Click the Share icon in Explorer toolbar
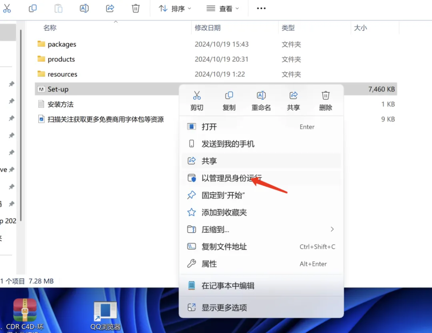This screenshot has height=333, width=432. [x=110, y=8]
